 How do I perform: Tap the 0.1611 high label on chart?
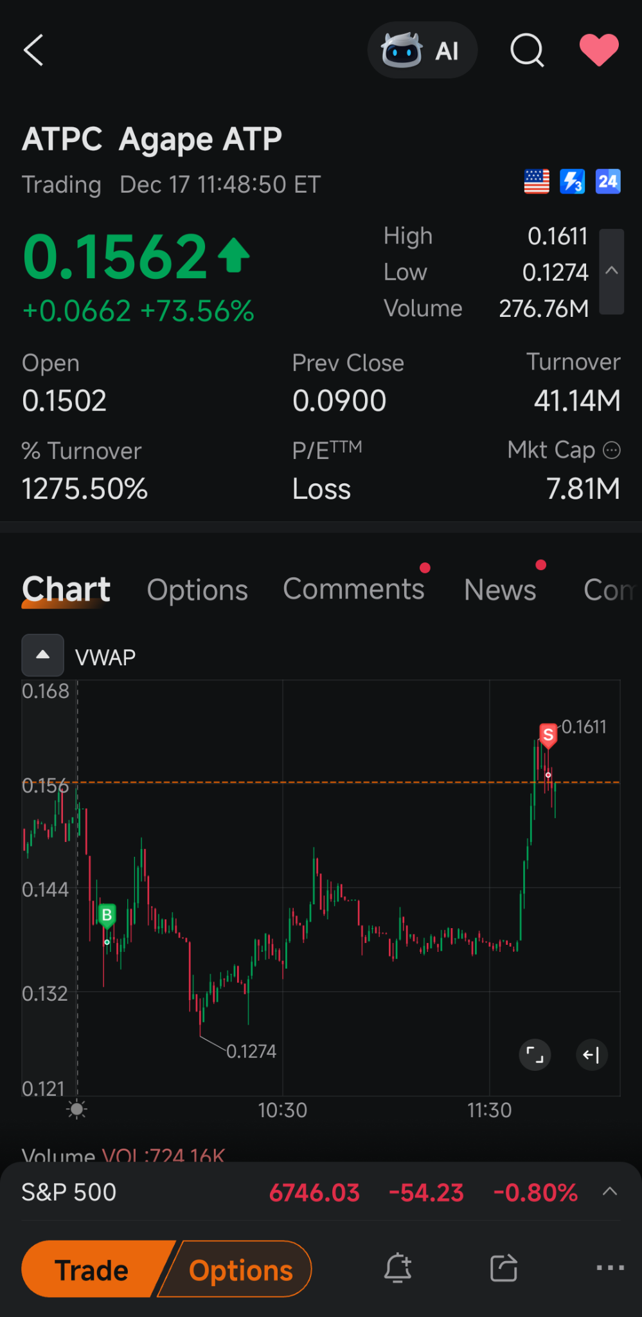click(x=584, y=727)
